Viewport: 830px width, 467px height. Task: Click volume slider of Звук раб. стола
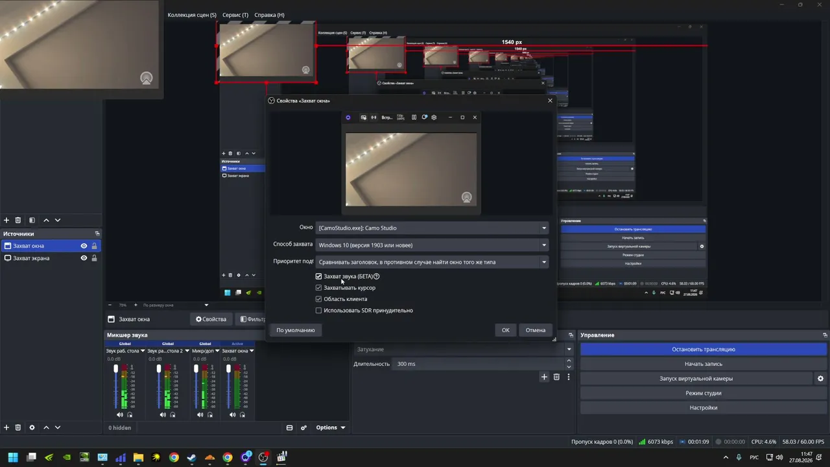[116, 386]
